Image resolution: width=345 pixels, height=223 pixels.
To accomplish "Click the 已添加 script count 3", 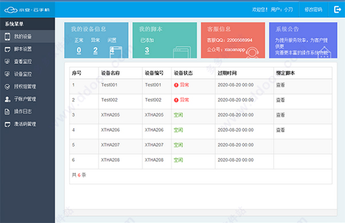I will pos(147,51).
